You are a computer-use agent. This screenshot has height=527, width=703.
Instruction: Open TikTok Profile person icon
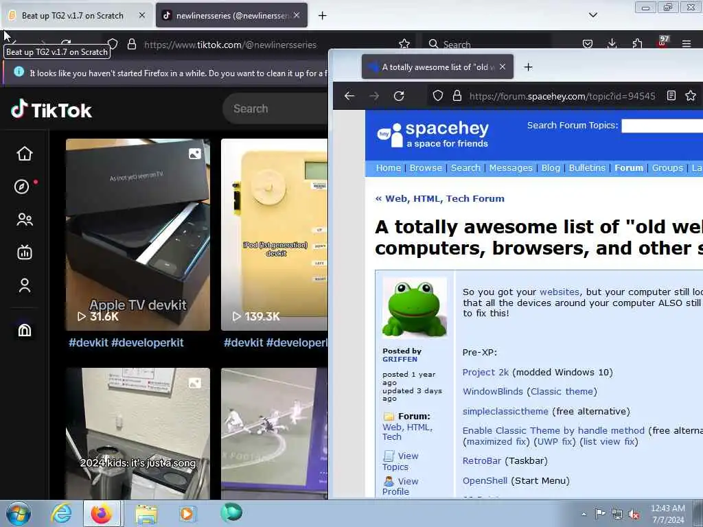(25, 285)
